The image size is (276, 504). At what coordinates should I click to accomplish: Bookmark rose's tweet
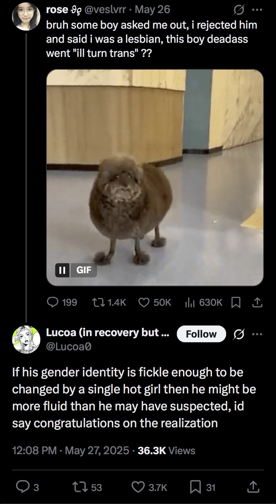235,303
